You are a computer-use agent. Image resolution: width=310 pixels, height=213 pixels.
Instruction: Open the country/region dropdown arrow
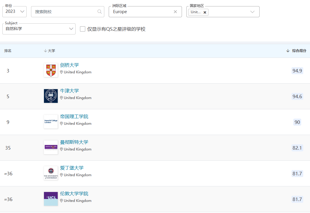[x=253, y=12]
